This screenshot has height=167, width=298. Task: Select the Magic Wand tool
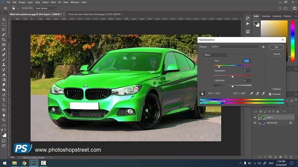coord(4,35)
